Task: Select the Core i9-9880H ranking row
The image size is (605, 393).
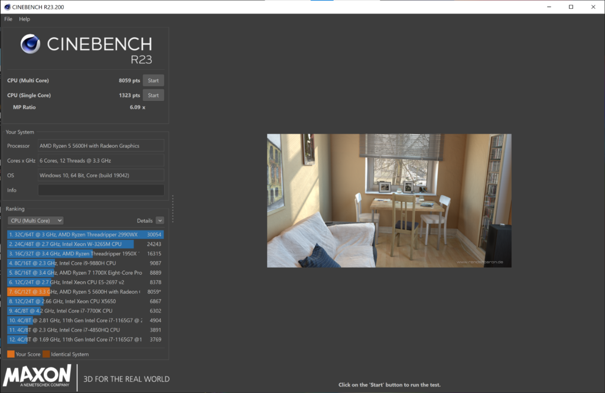Action: 85,263
